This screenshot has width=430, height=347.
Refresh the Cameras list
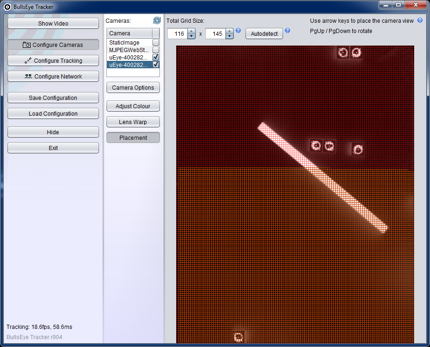(x=157, y=20)
